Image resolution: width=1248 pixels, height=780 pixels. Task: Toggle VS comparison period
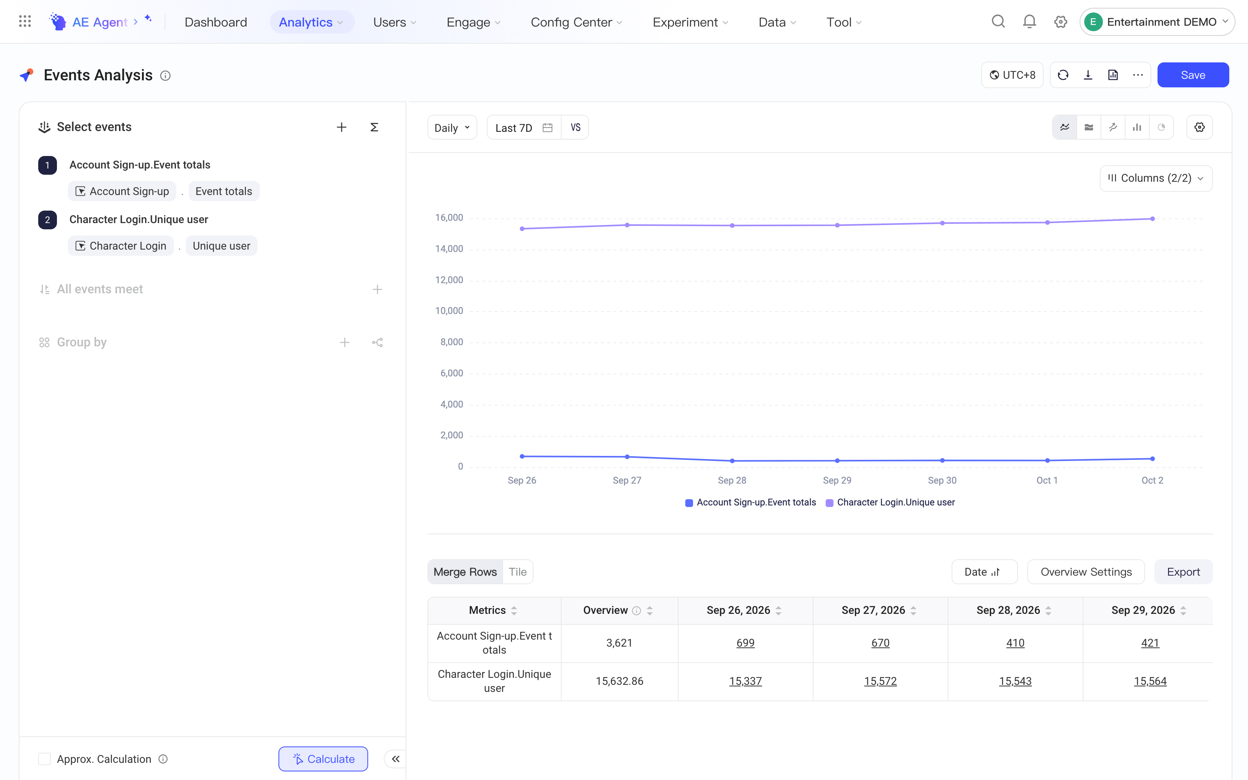[x=576, y=128]
